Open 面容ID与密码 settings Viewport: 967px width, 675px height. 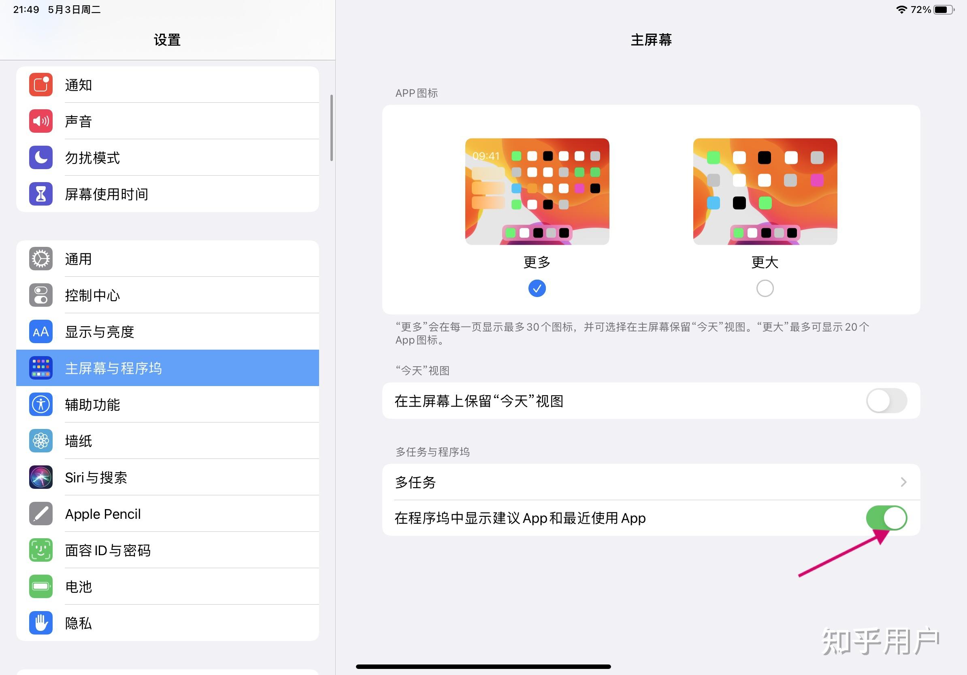click(168, 550)
